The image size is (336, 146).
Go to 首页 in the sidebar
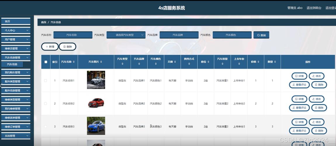16,21
